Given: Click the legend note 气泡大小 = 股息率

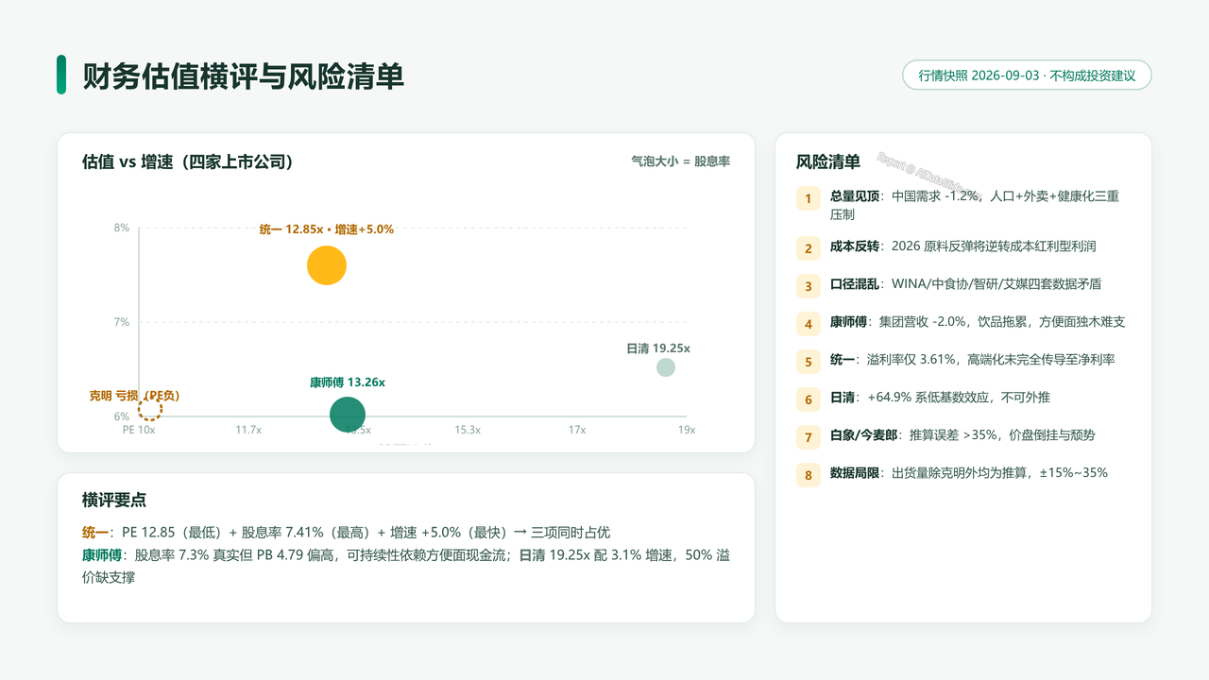Looking at the screenshot, I should coord(680,161).
